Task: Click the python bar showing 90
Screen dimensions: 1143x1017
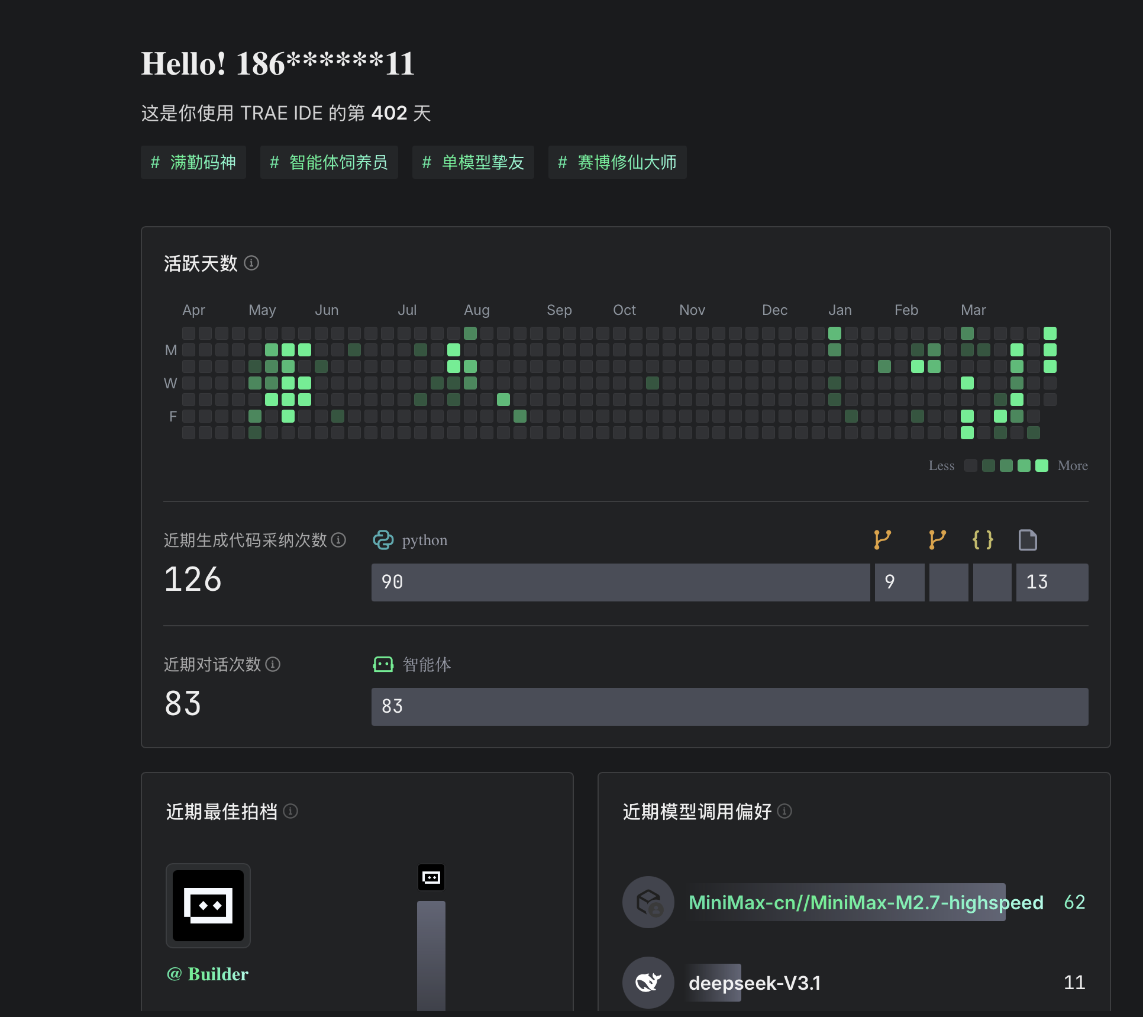Action: tap(620, 582)
